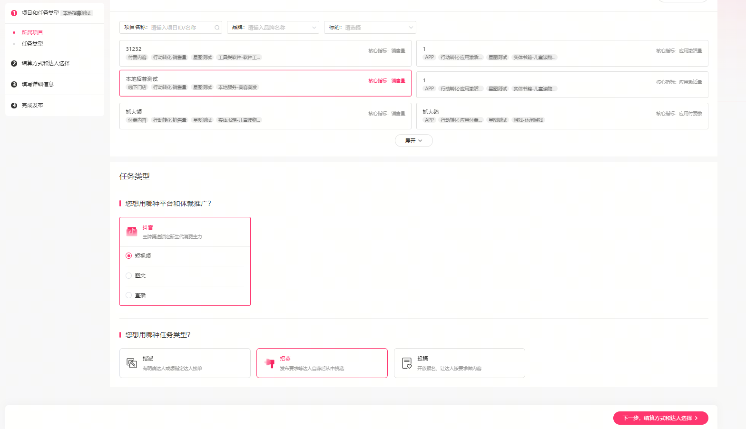Open 项目和任务类型 step in sidebar
746x429 pixels.
40,13
